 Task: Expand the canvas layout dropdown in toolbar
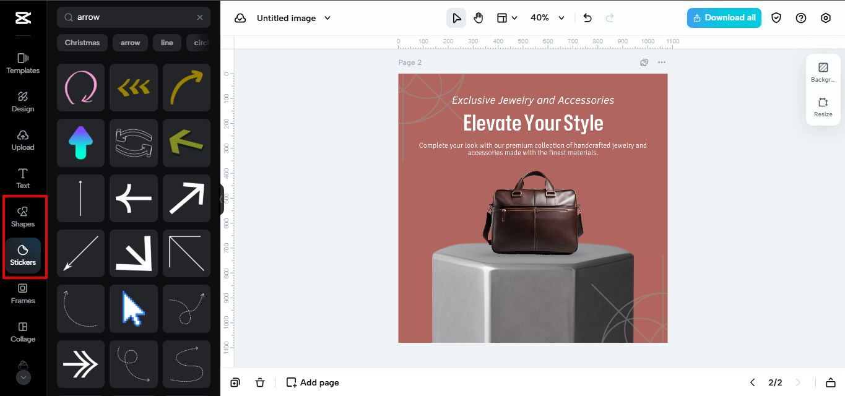507,18
